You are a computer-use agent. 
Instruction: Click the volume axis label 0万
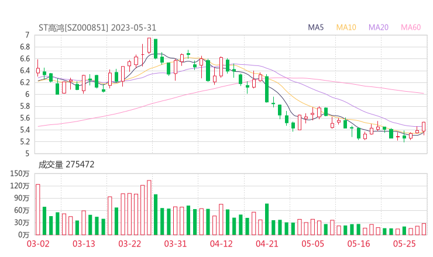(24, 235)
